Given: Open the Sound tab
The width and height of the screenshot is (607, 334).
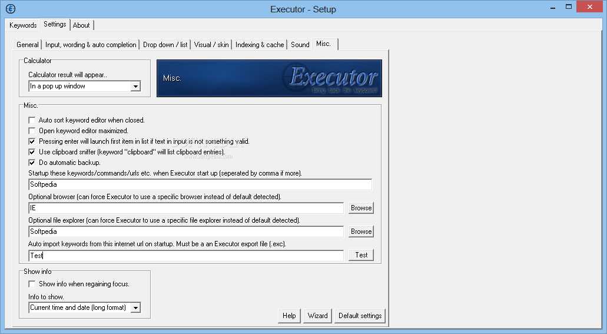Looking at the screenshot, I should click(300, 45).
